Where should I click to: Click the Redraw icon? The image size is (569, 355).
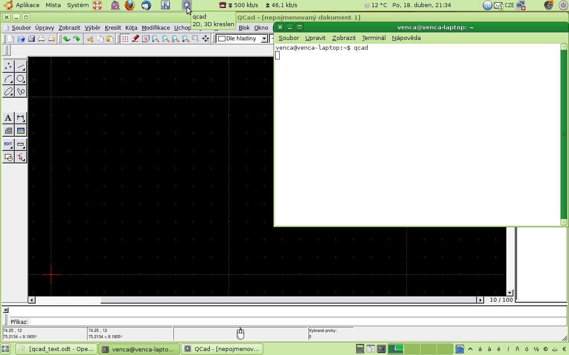(x=145, y=39)
